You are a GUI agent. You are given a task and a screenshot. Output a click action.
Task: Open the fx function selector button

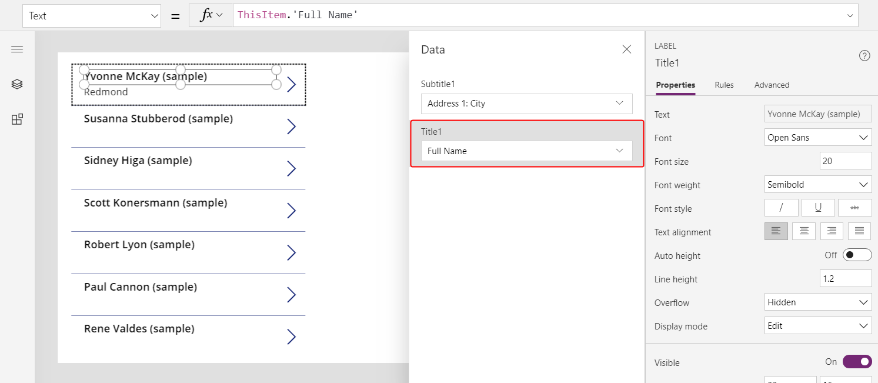tap(211, 16)
